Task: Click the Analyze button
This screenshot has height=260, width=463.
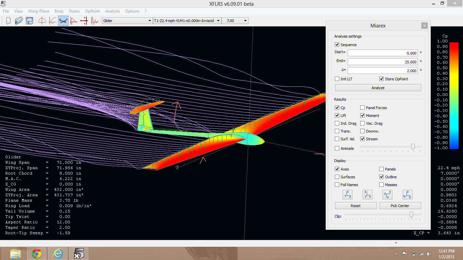Action: tap(378, 87)
